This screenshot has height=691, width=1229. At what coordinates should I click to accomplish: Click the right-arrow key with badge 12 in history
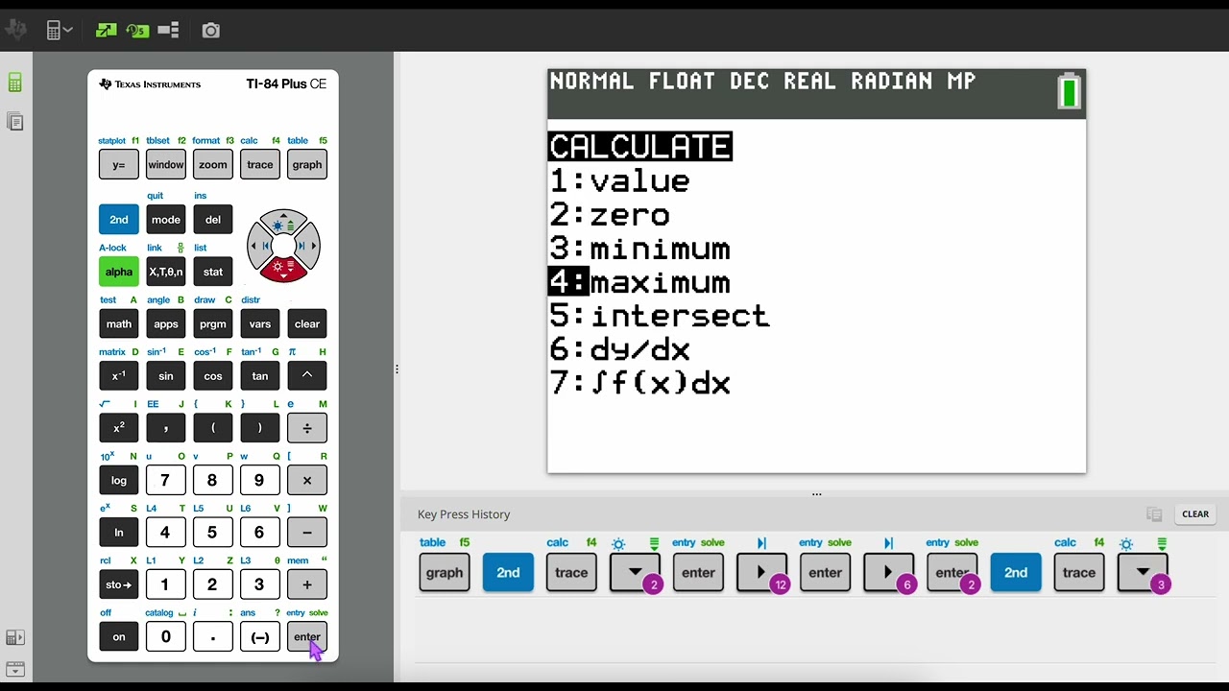(761, 572)
